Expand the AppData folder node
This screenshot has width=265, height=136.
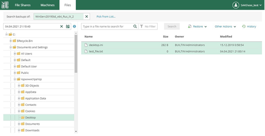pyautogui.click(x=19, y=92)
